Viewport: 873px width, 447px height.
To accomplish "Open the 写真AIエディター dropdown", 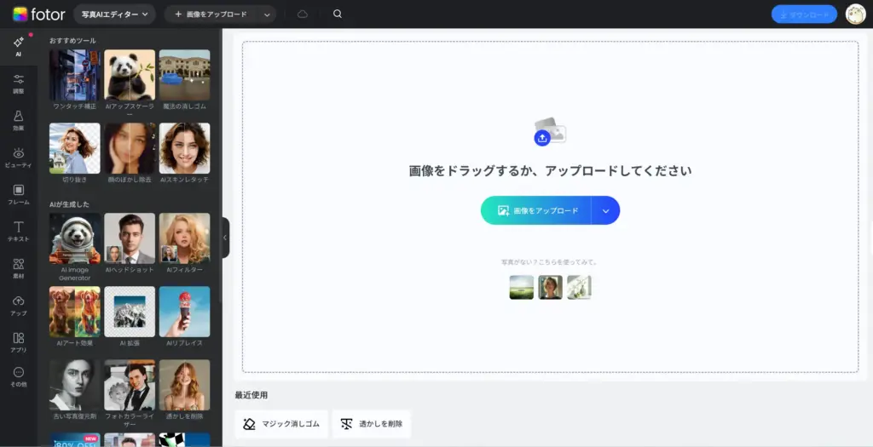I will pos(115,14).
